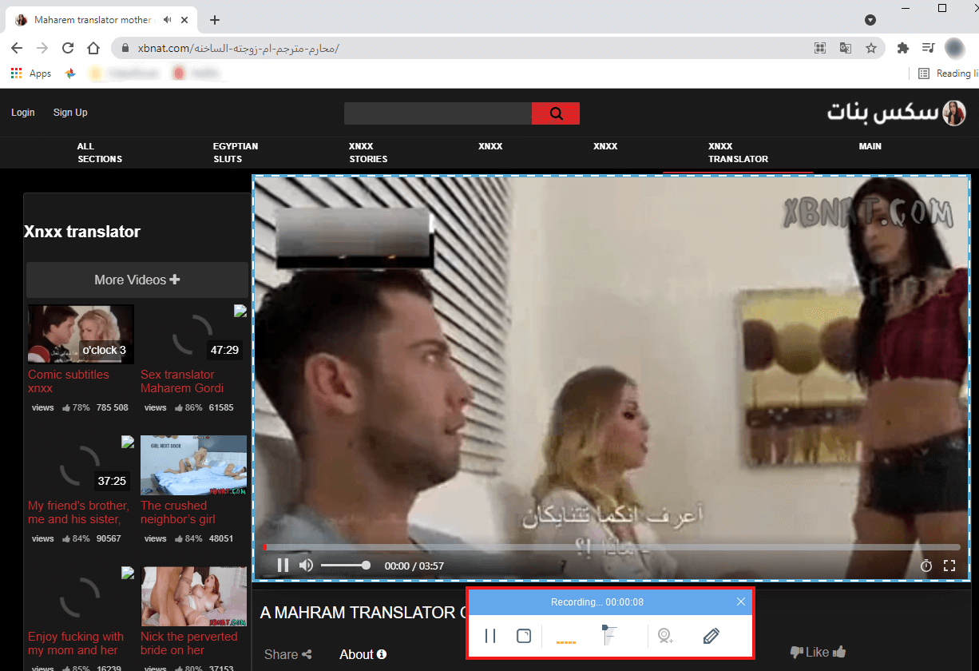
Task: Open the About tab below the video
Action: (x=363, y=654)
